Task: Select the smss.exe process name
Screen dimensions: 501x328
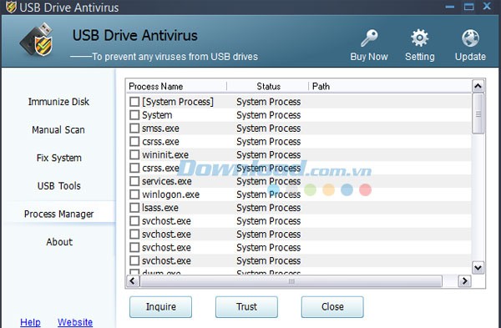Action: click(x=160, y=129)
